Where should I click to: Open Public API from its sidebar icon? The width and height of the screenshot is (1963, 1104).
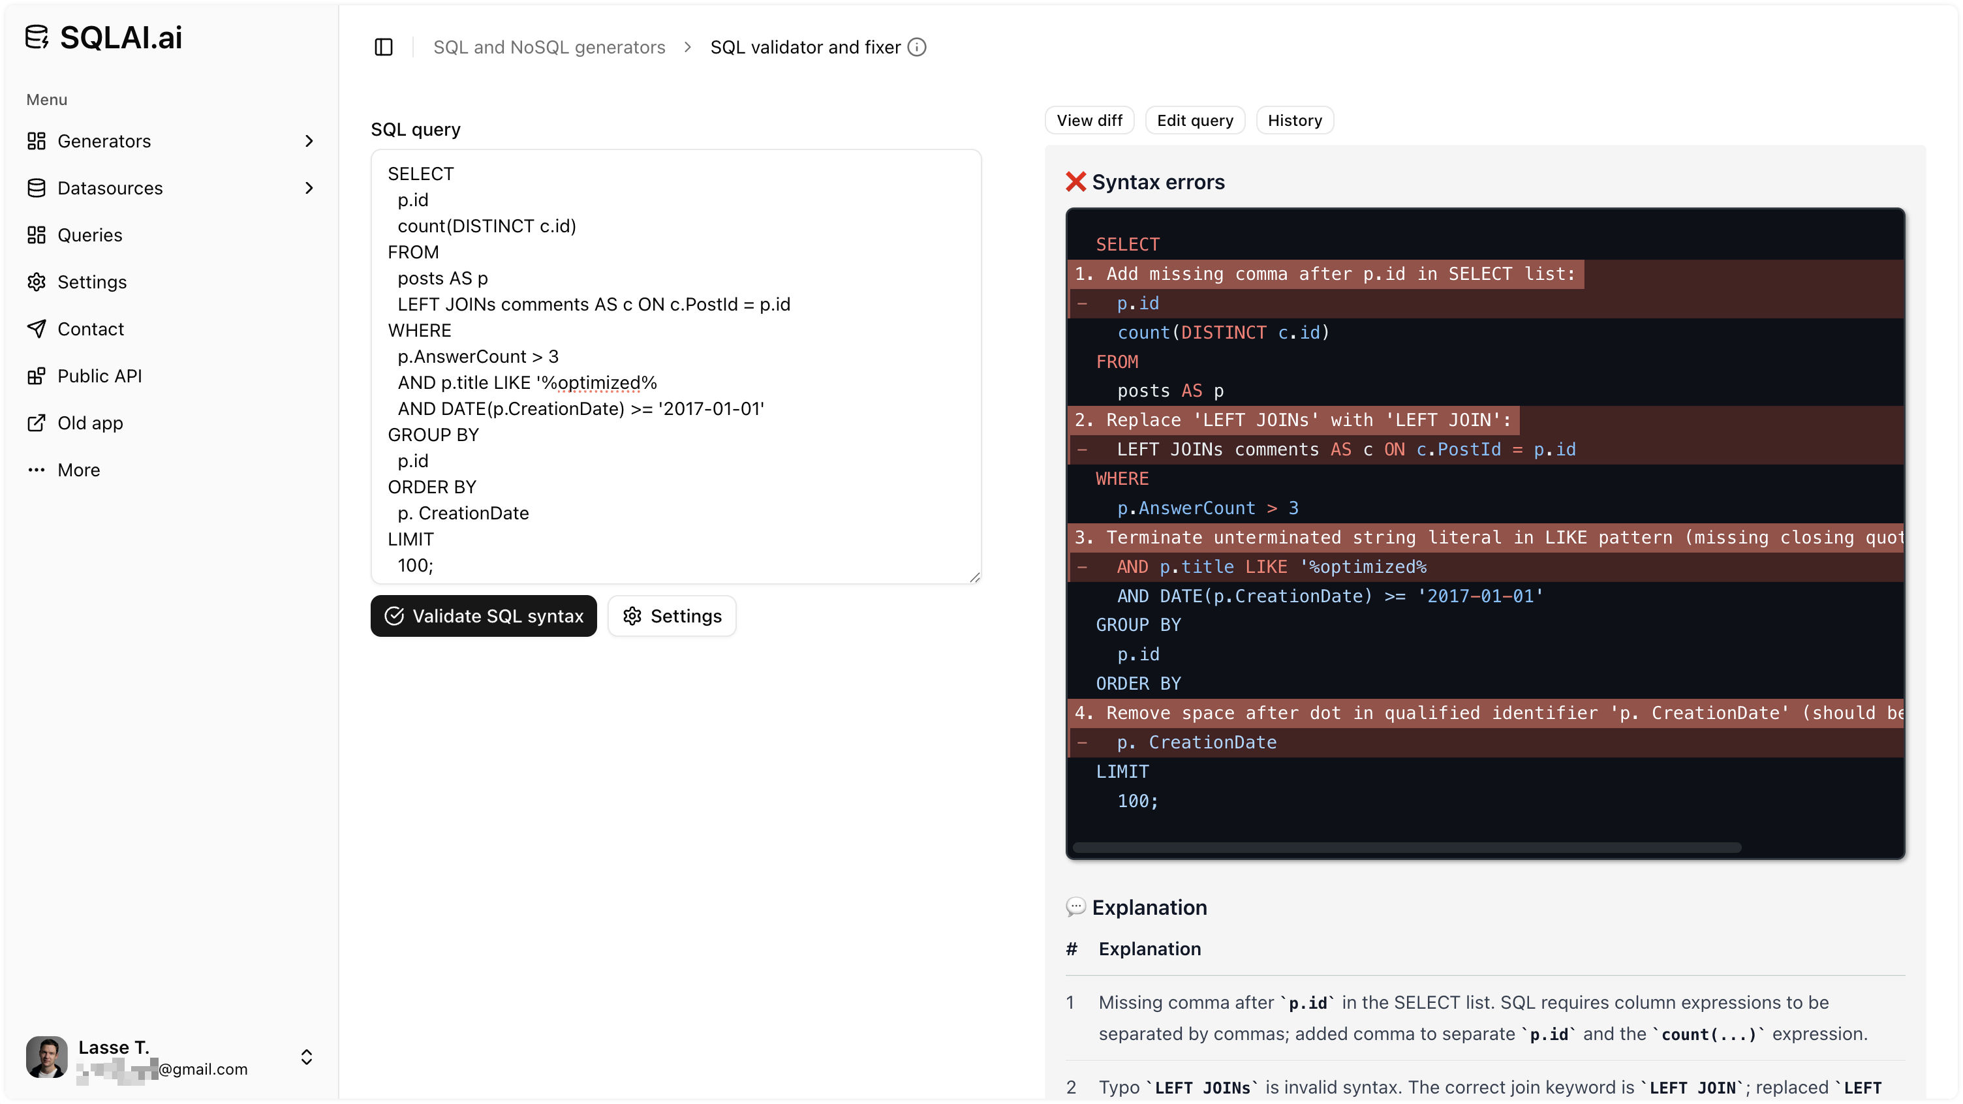pyautogui.click(x=37, y=375)
